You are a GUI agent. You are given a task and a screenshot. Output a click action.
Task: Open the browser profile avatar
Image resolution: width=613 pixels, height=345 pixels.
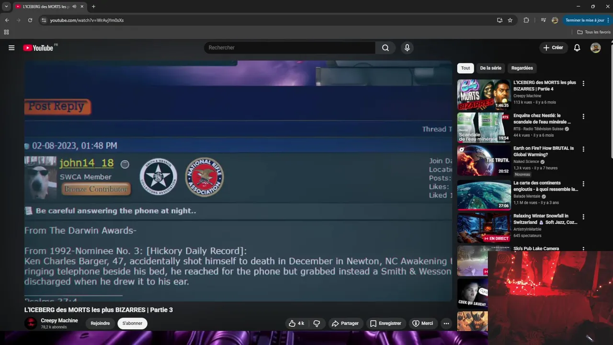click(x=555, y=20)
